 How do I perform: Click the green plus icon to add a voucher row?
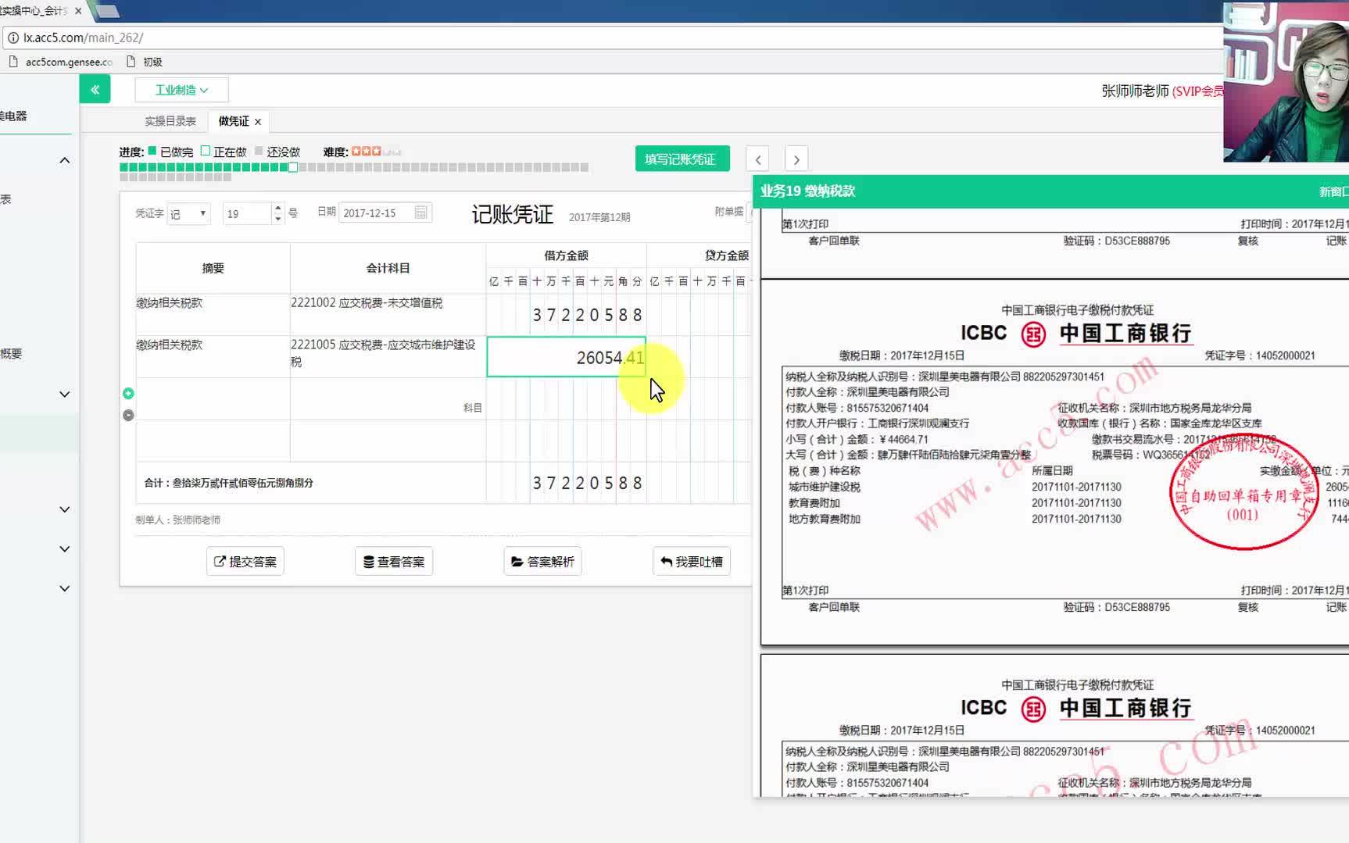[127, 393]
